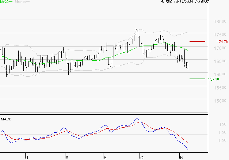Click the green support level line
The image size is (229, 160).
(x=197, y=79)
